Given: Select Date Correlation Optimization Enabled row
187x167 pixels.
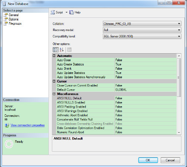Looking at the screenshot, I should point(116,128).
